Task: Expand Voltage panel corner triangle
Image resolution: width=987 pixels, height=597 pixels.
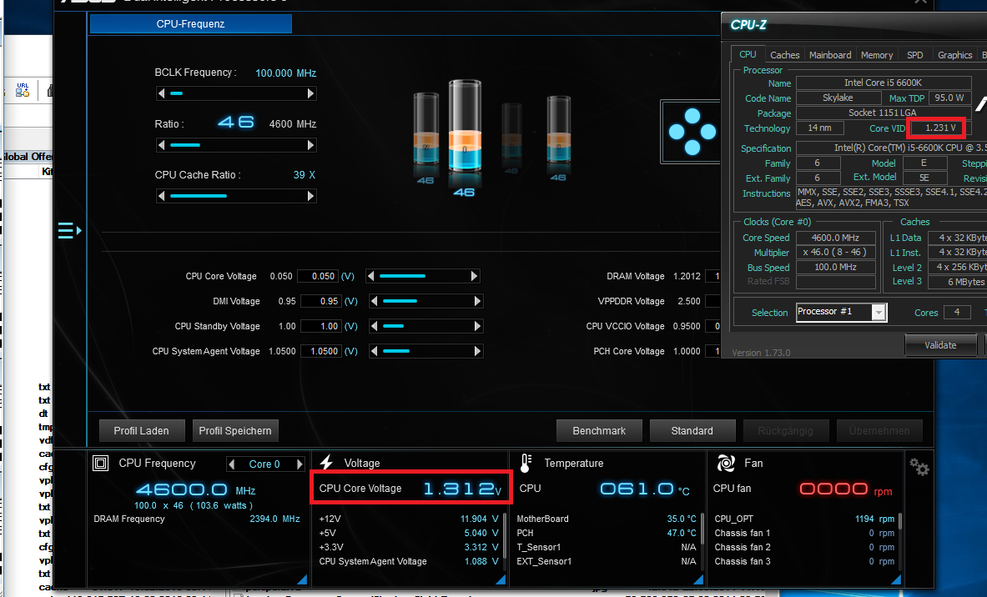Action: click(501, 579)
